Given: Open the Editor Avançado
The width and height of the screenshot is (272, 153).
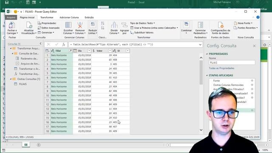Looking at the screenshot, I should click(x=48, y=28).
